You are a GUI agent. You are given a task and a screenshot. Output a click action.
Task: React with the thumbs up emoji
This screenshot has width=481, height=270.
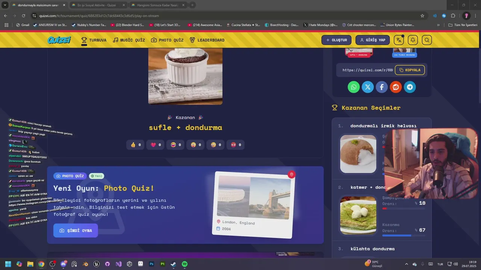135,145
